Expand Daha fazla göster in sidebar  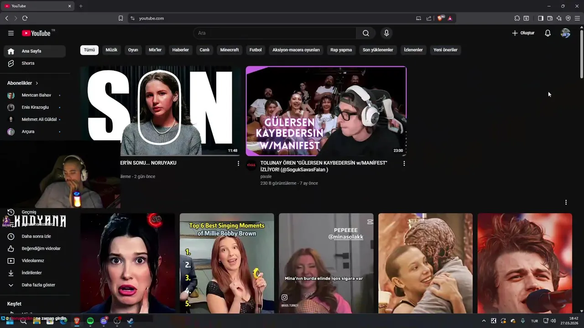coord(35,285)
